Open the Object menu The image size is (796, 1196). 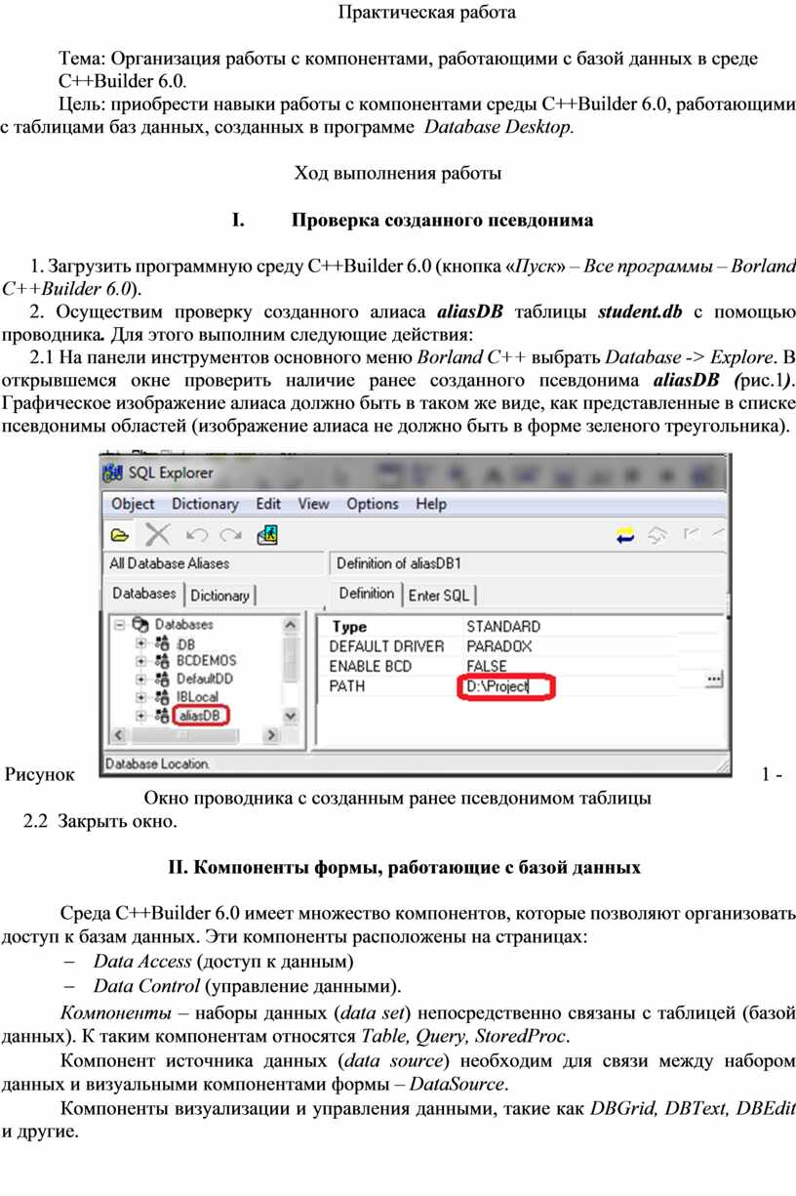coord(133,504)
